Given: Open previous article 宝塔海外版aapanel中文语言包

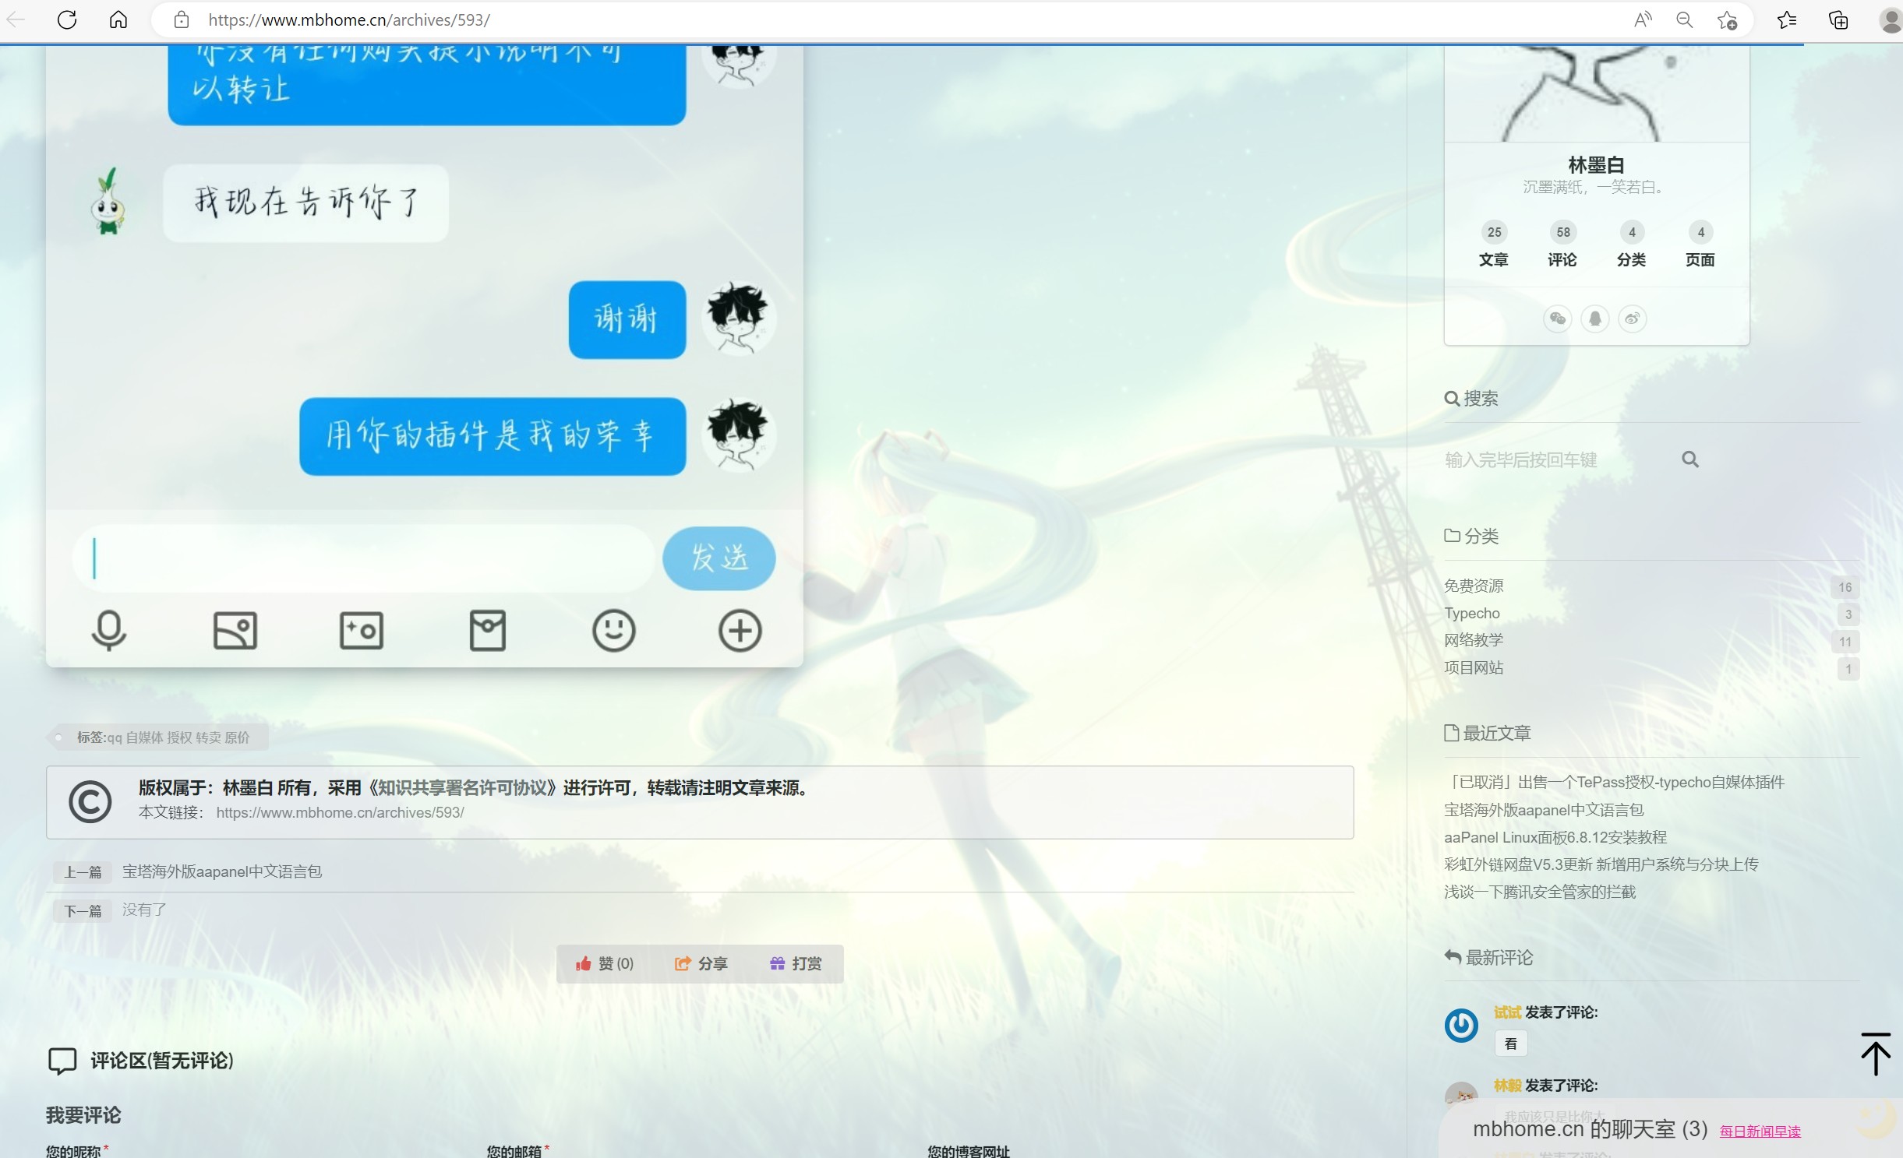Looking at the screenshot, I should [222, 871].
